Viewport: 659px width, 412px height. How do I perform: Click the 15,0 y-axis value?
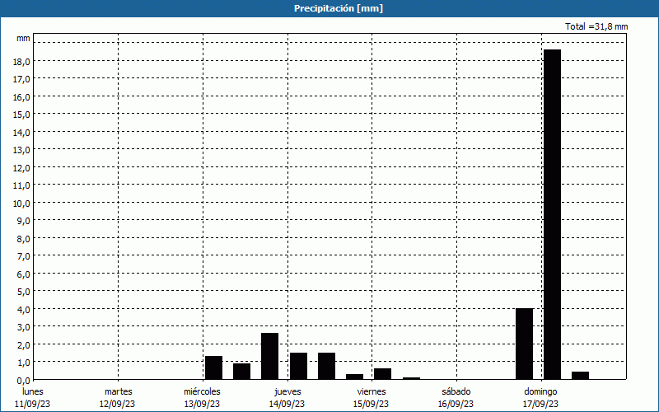pos(21,115)
